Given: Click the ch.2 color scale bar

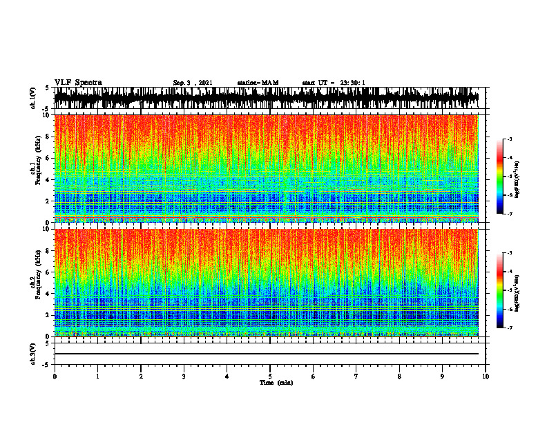Looking at the screenshot, I should point(500,290).
